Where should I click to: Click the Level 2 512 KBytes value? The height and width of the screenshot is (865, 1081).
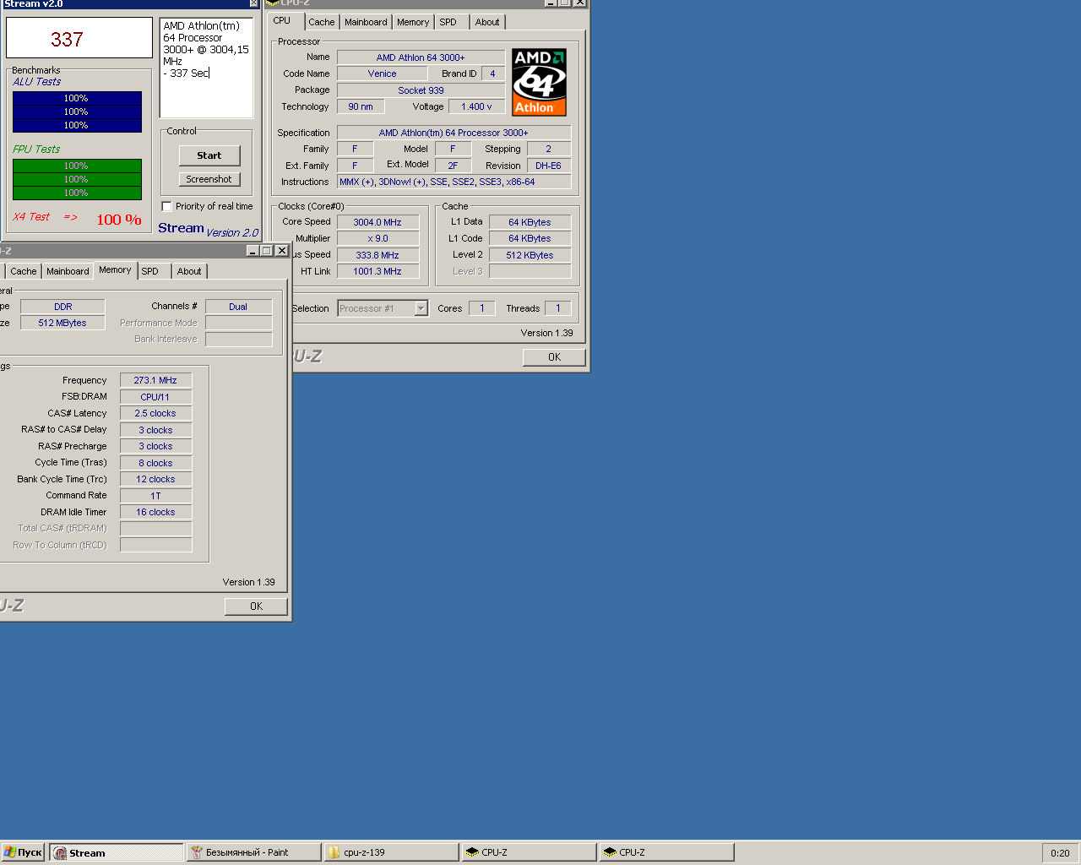[530, 255]
